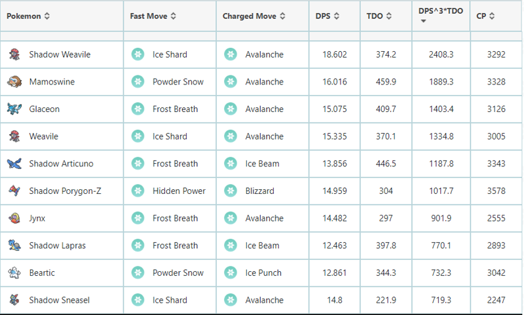Click the Beartic sprite icon
This screenshot has width=524, height=315.
point(14,272)
